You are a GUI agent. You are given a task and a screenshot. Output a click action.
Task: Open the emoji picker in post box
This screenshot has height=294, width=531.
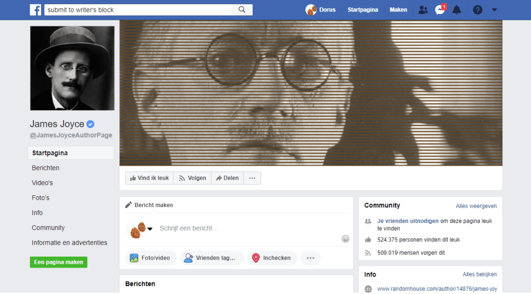(x=345, y=239)
